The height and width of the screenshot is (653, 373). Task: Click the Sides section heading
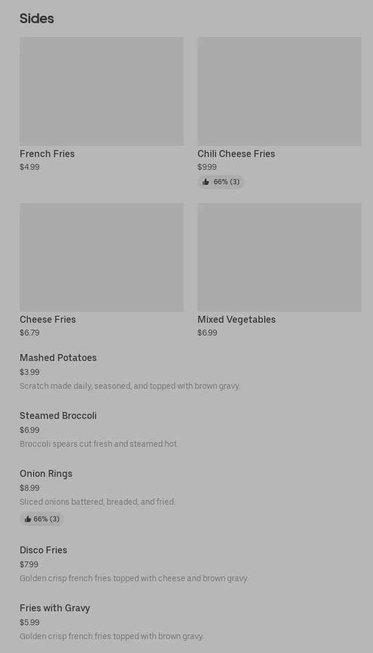tap(36, 19)
